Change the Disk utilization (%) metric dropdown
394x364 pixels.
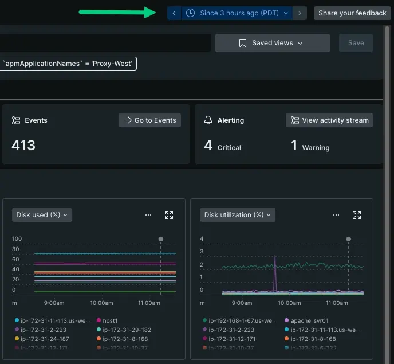(x=237, y=215)
